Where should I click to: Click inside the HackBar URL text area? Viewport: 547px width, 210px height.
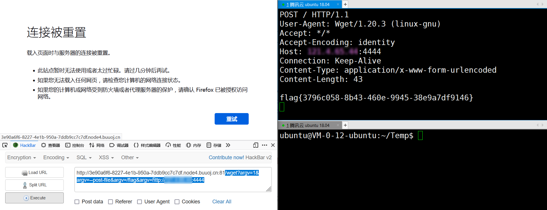173,186
